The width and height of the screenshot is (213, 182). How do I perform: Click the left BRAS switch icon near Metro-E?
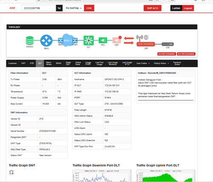click(x=60, y=41)
